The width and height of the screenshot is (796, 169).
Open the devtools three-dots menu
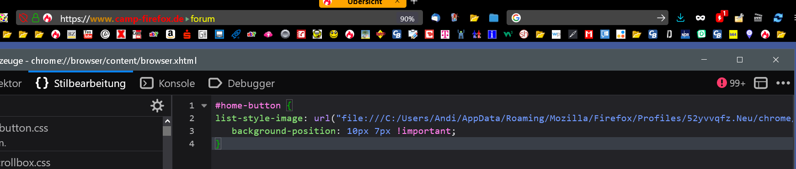tap(783, 83)
